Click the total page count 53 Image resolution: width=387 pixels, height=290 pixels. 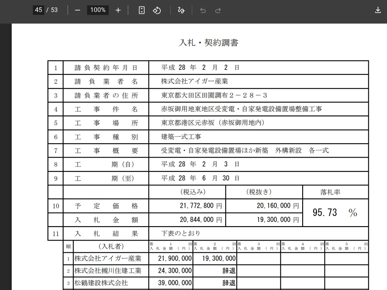click(54, 10)
